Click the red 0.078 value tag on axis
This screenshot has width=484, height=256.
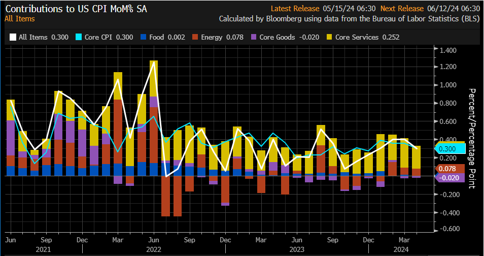448,169
